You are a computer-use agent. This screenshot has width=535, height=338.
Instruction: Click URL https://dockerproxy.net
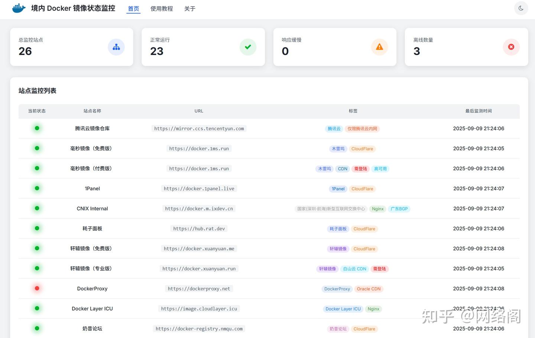tap(199, 289)
